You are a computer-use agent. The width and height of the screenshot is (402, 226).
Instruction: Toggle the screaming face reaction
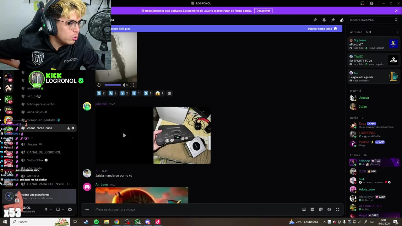coord(160,93)
